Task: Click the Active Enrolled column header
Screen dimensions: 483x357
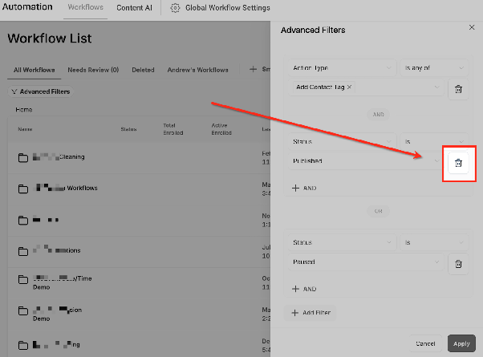Action: click(221, 129)
